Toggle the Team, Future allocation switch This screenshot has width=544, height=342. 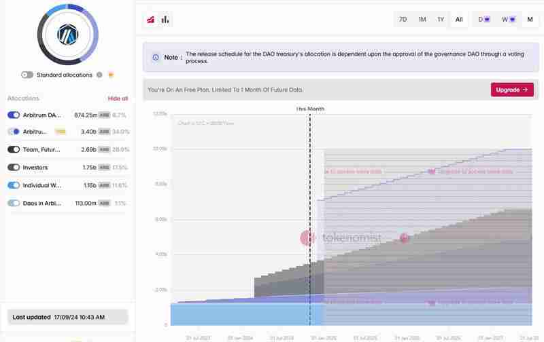[14, 149]
